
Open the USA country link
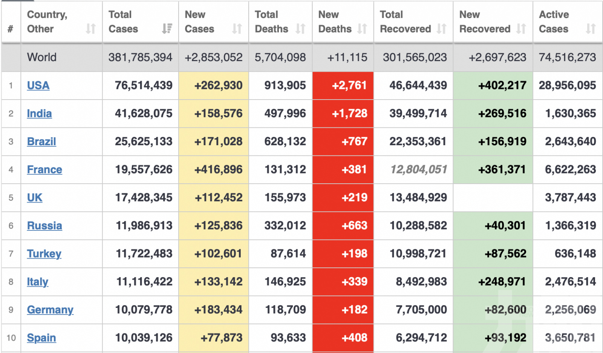pyautogui.click(x=38, y=86)
